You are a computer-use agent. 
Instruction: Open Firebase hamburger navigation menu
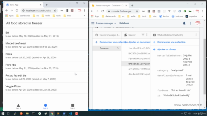(x=93, y=23)
